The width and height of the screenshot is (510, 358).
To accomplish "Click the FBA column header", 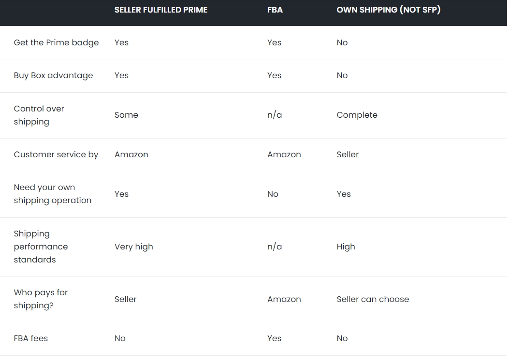I will tap(275, 10).
